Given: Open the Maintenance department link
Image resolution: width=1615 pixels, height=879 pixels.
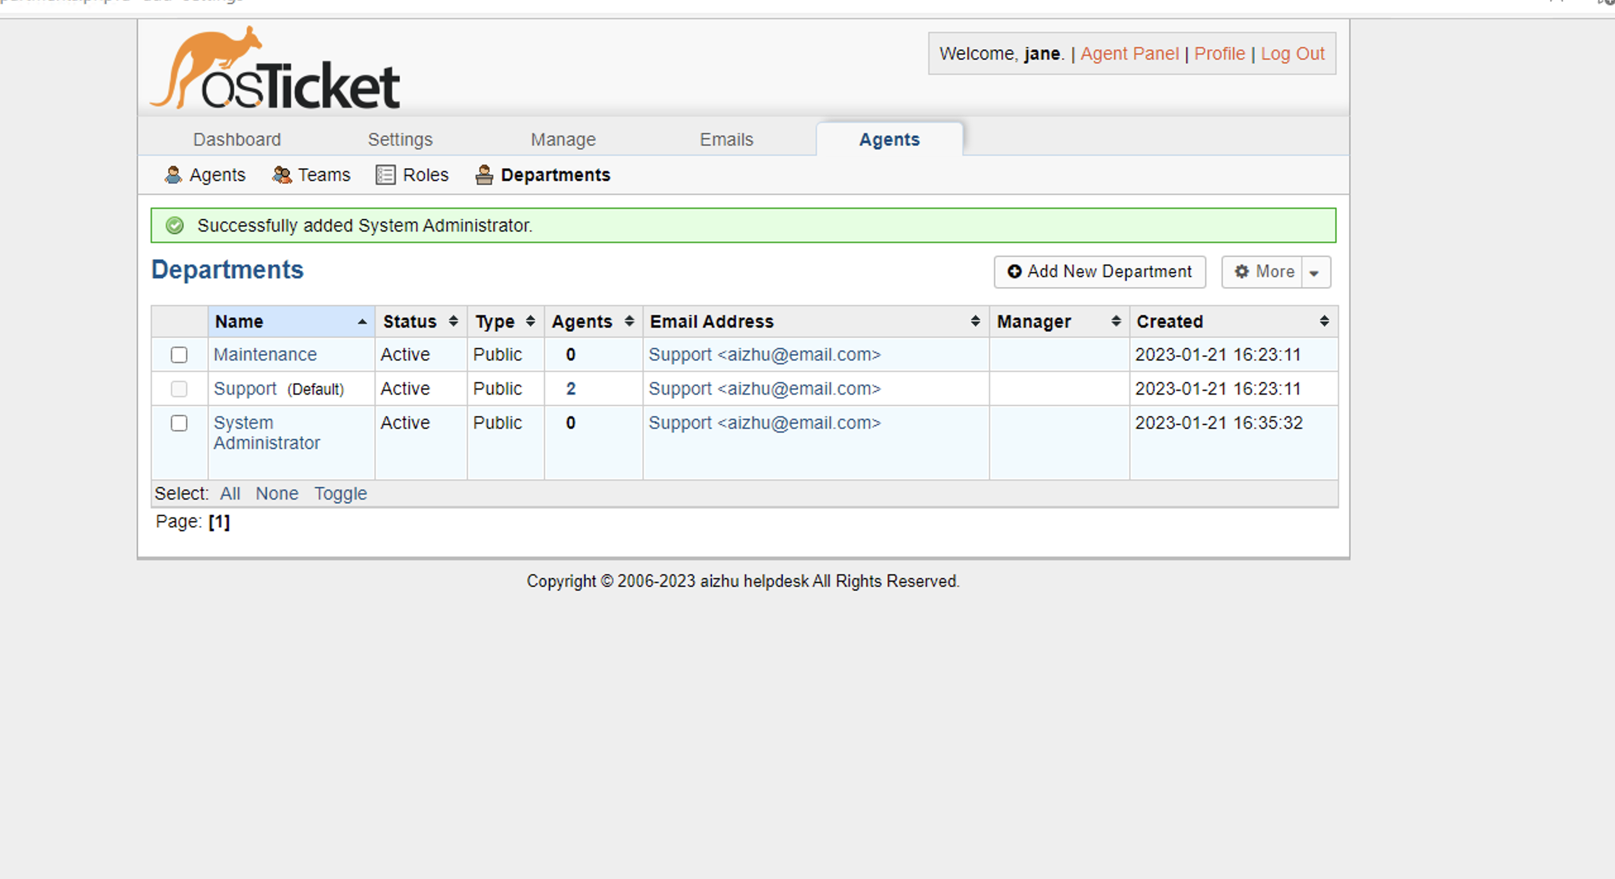Looking at the screenshot, I should (265, 354).
